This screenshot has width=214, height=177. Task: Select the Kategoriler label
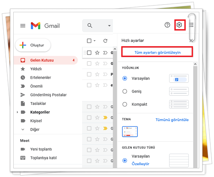pos(40,112)
